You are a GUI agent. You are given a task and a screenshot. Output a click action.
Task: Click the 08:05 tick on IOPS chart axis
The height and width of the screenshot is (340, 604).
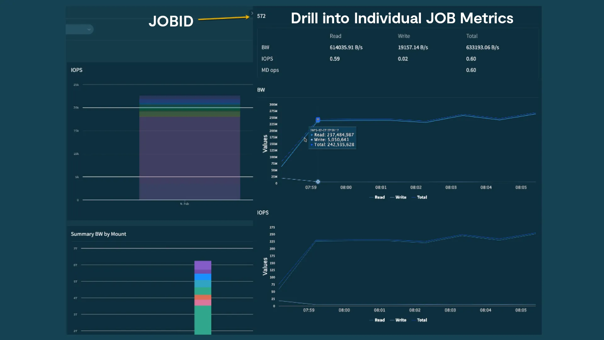(x=521, y=310)
